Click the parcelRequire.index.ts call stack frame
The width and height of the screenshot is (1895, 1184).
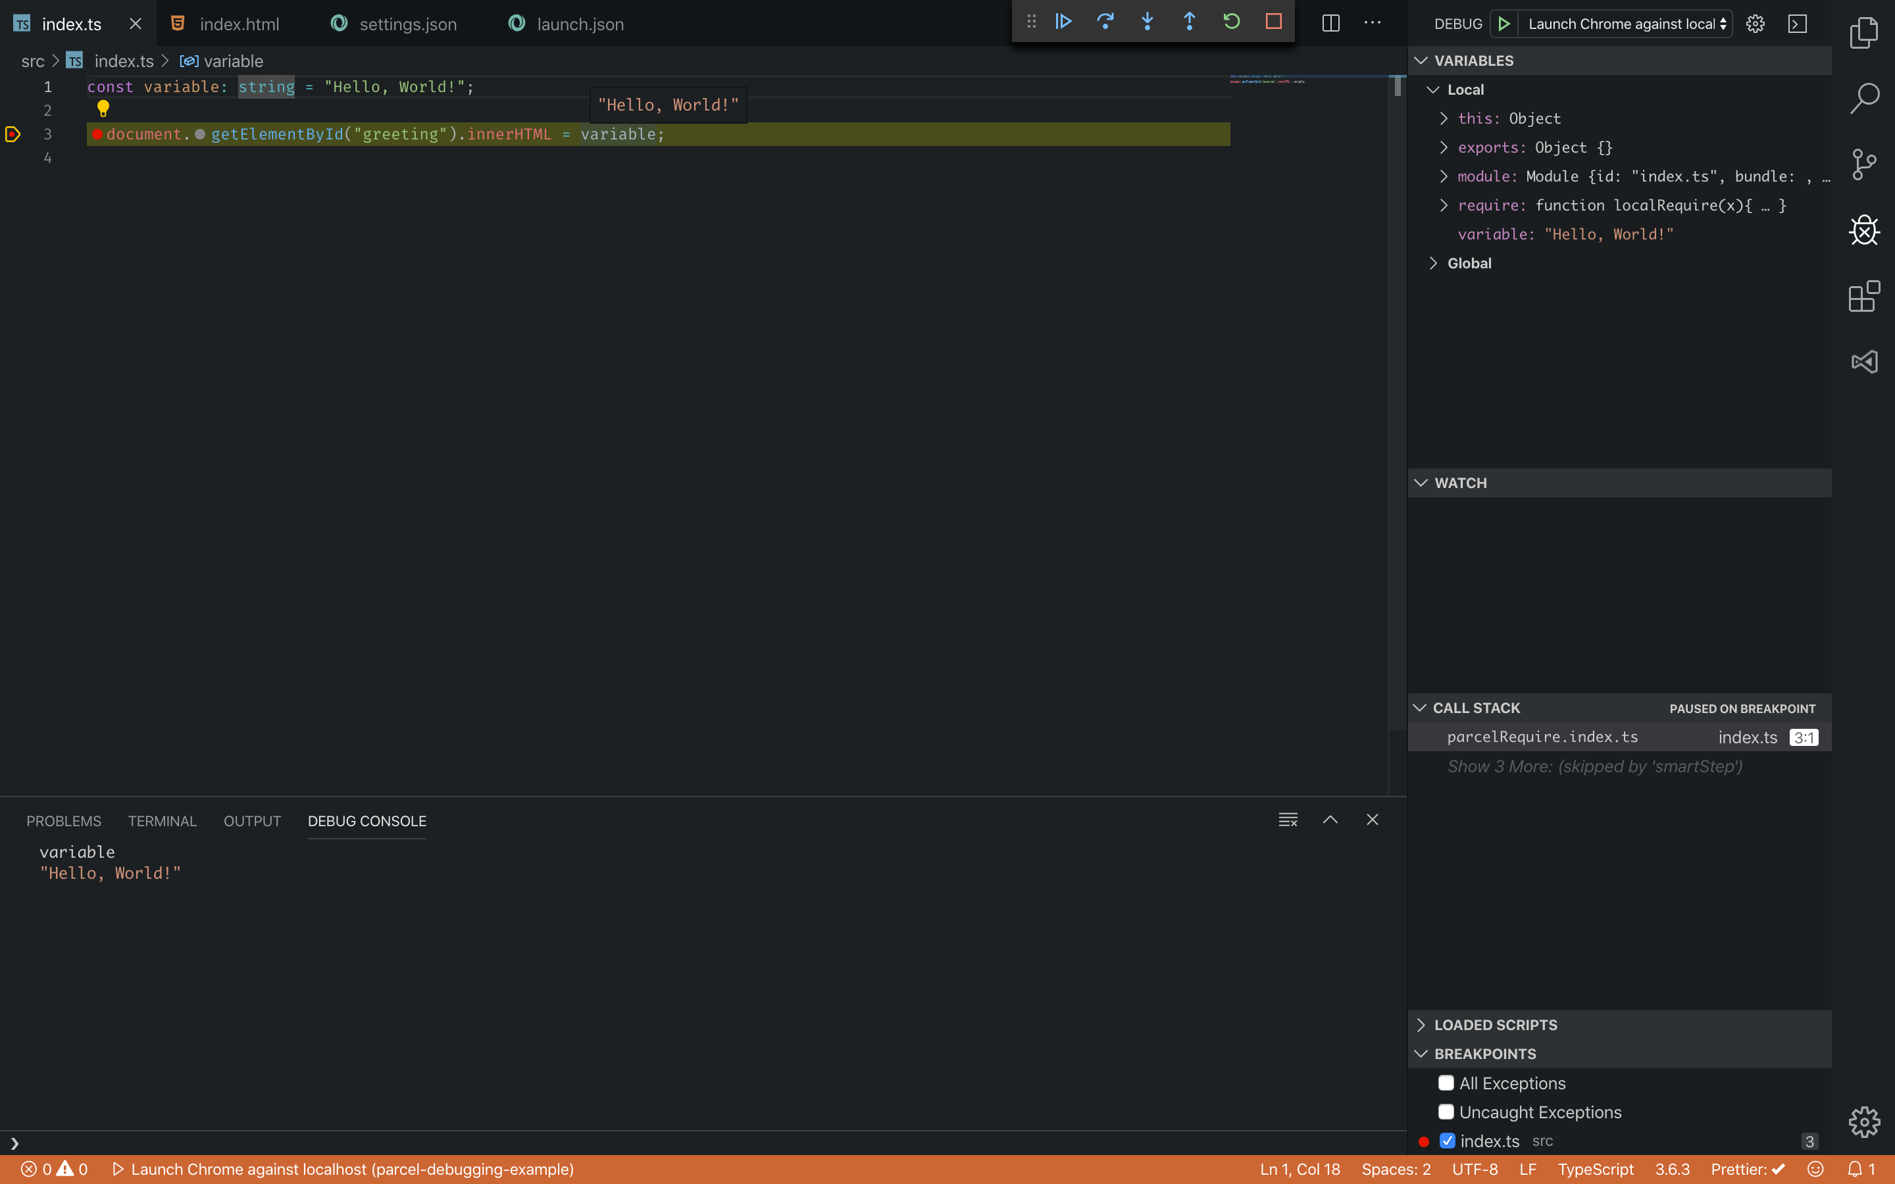(1543, 737)
